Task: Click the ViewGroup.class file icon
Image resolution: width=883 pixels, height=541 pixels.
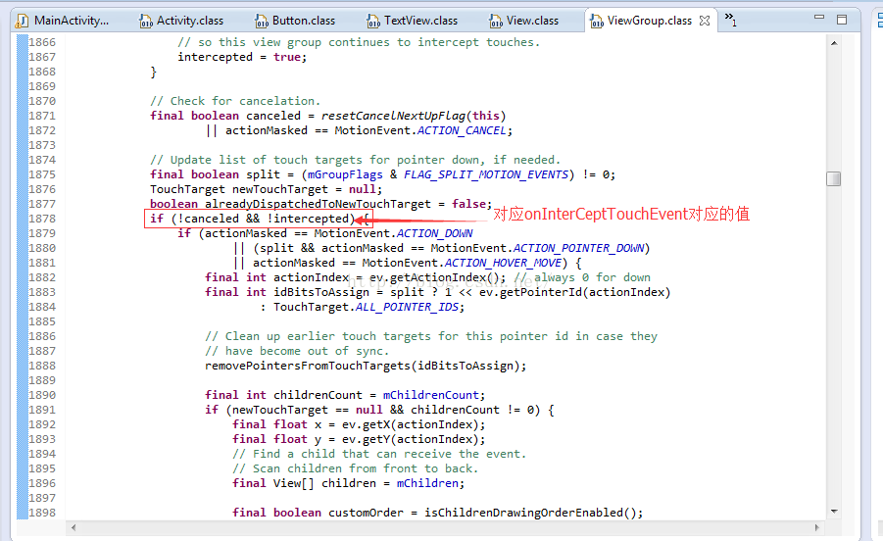Action: (x=597, y=20)
